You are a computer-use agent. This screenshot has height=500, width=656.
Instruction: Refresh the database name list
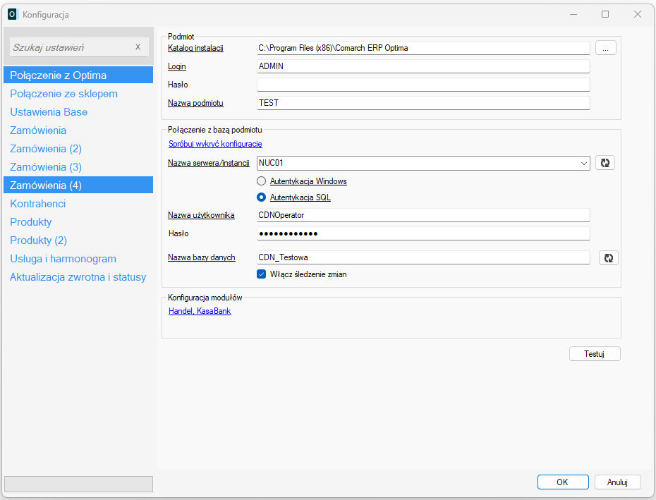pyautogui.click(x=608, y=258)
